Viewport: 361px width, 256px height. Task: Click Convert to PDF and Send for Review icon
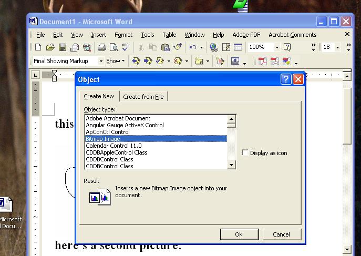point(286,61)
